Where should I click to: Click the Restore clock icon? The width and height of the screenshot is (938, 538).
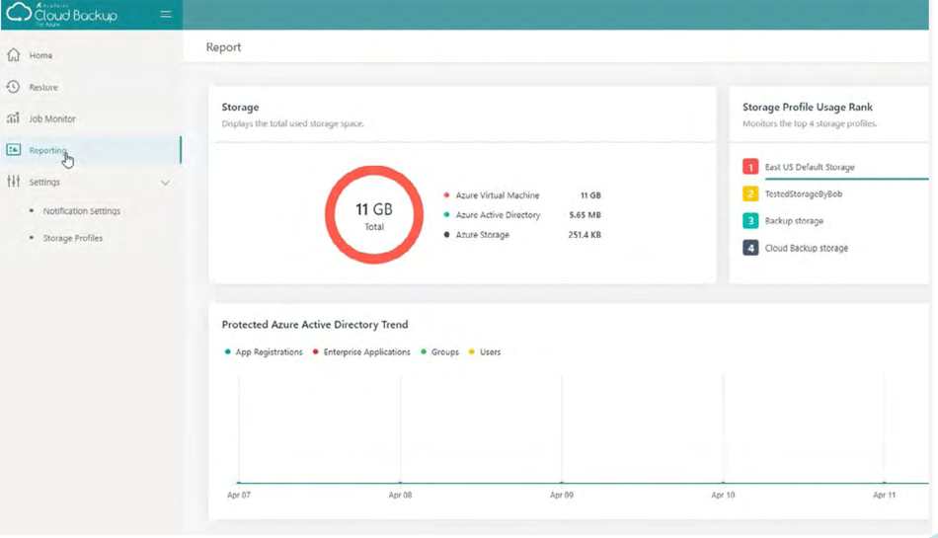(x=13, y=87)
